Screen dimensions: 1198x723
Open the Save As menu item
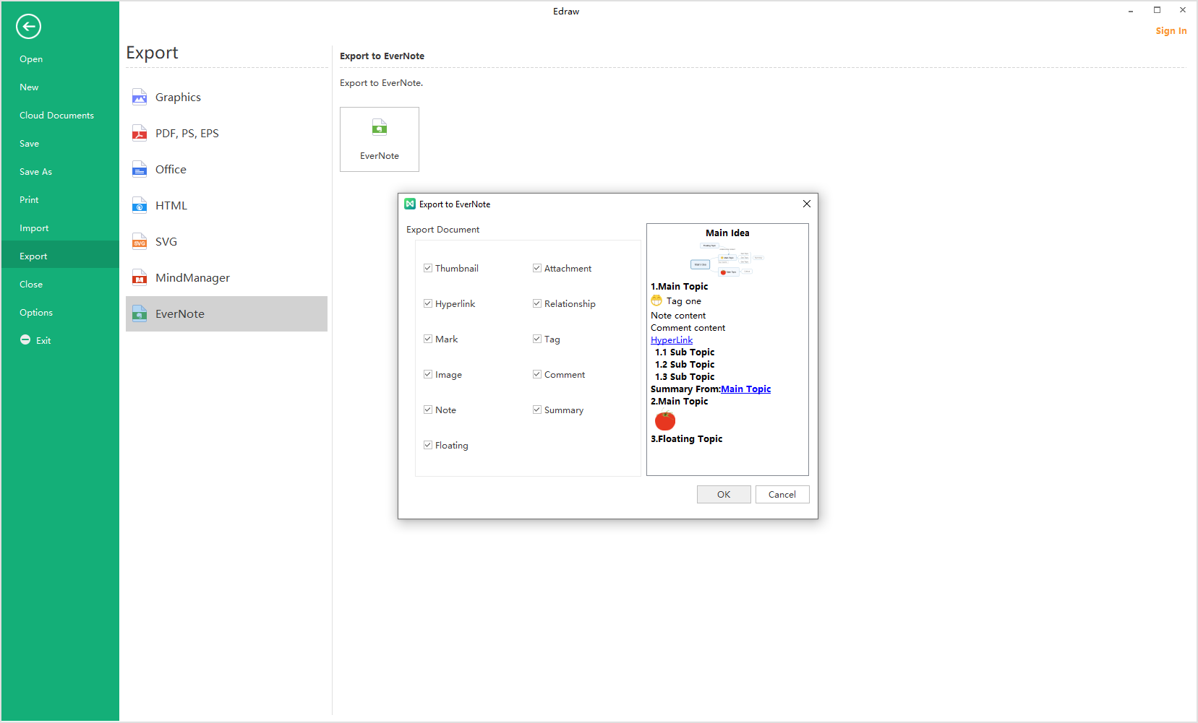point(36,172)
